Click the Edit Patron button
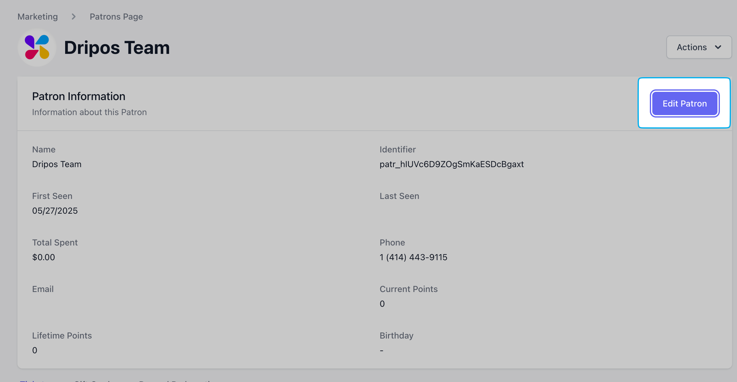 click(685, 103)
